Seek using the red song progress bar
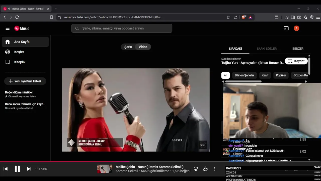Viewport: 321px width, 181px height. [x=160, y=162]
